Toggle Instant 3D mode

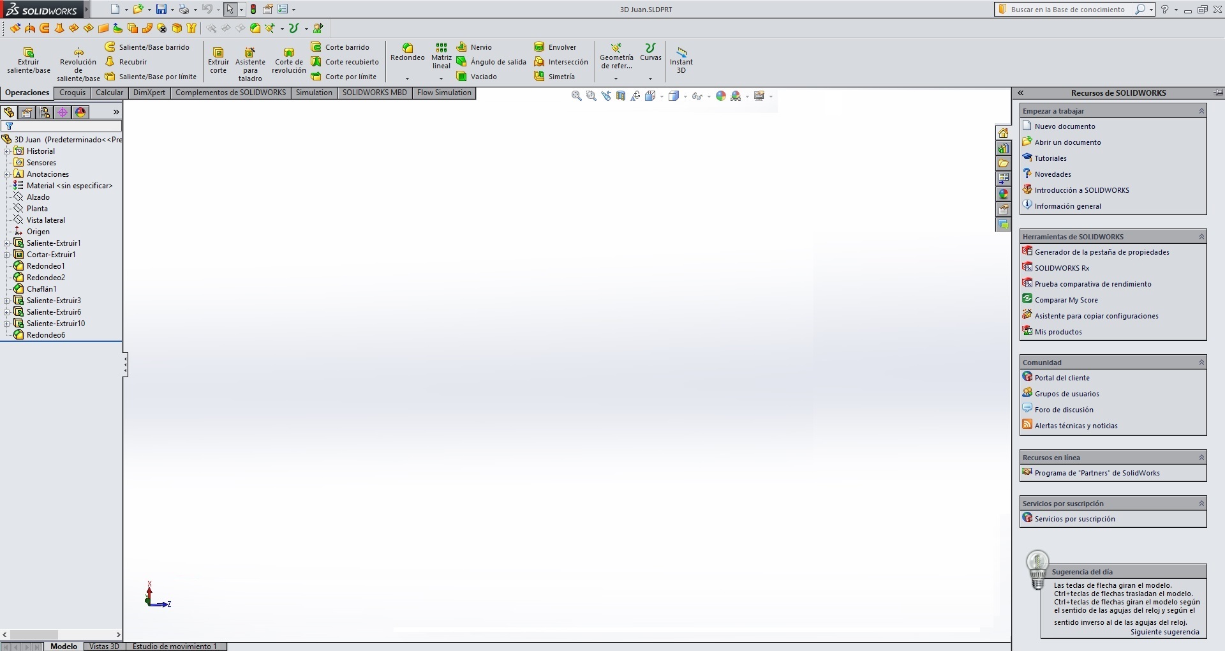(681, 60)
